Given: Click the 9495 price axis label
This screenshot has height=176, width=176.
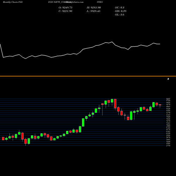Looking at the screenshot, I should 168,102.
